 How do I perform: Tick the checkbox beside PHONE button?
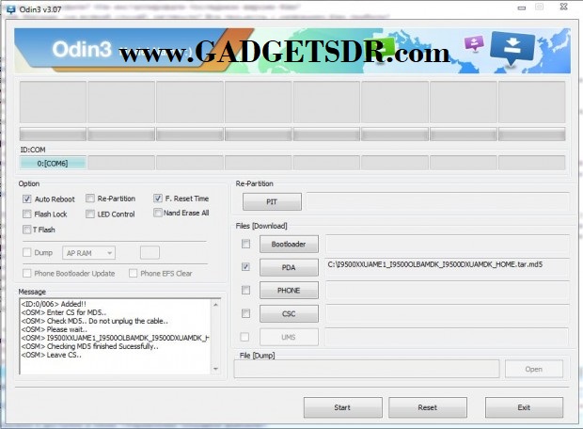coord(245,290)
